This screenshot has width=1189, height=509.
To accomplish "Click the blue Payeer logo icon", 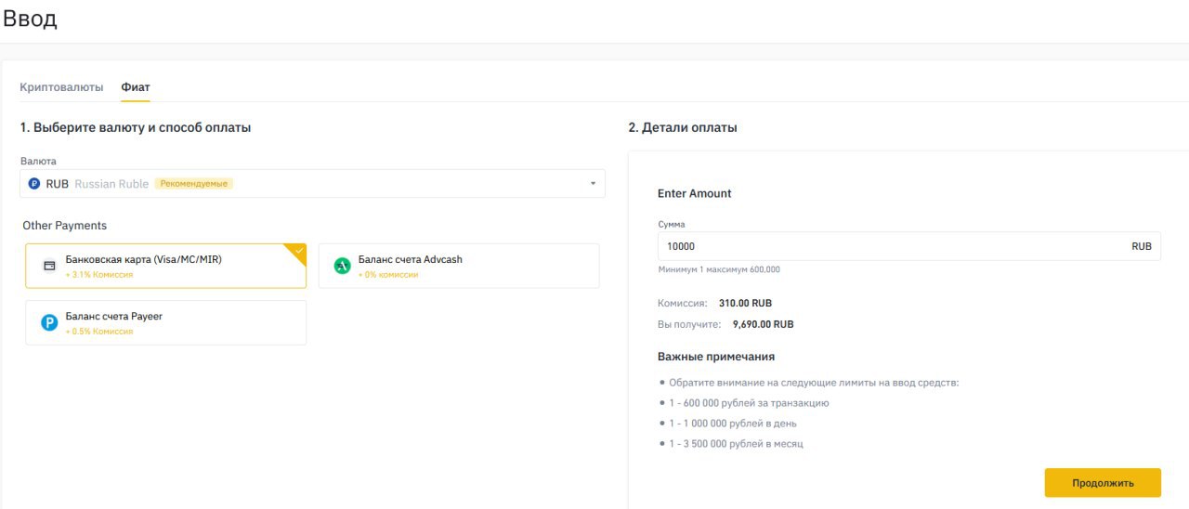I will pyautogui.click(x=49, y=323).
